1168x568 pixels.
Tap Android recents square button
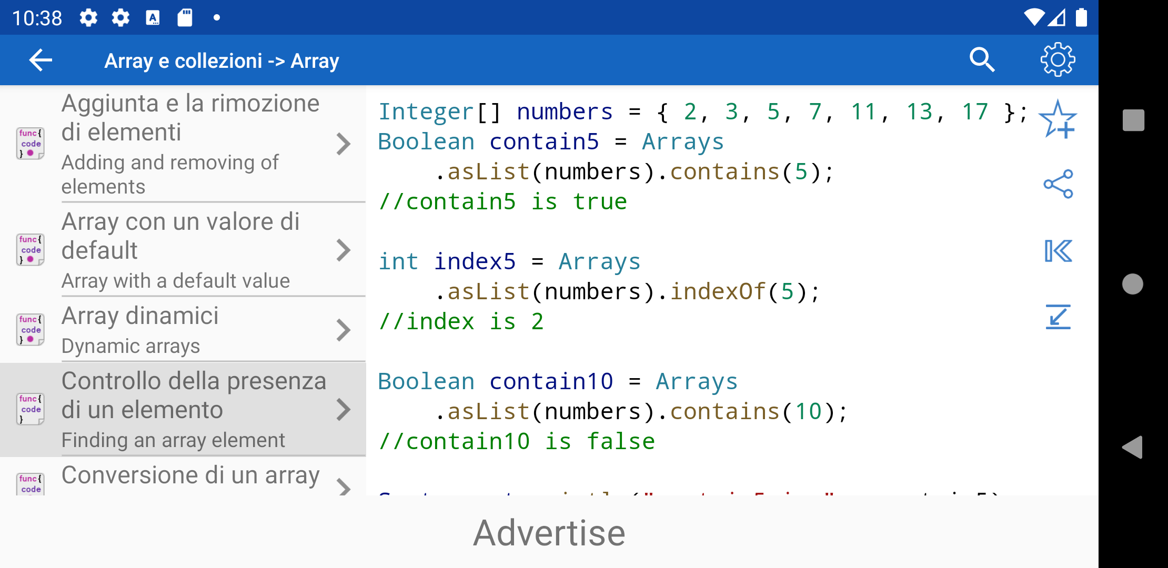click(1133, 120)
